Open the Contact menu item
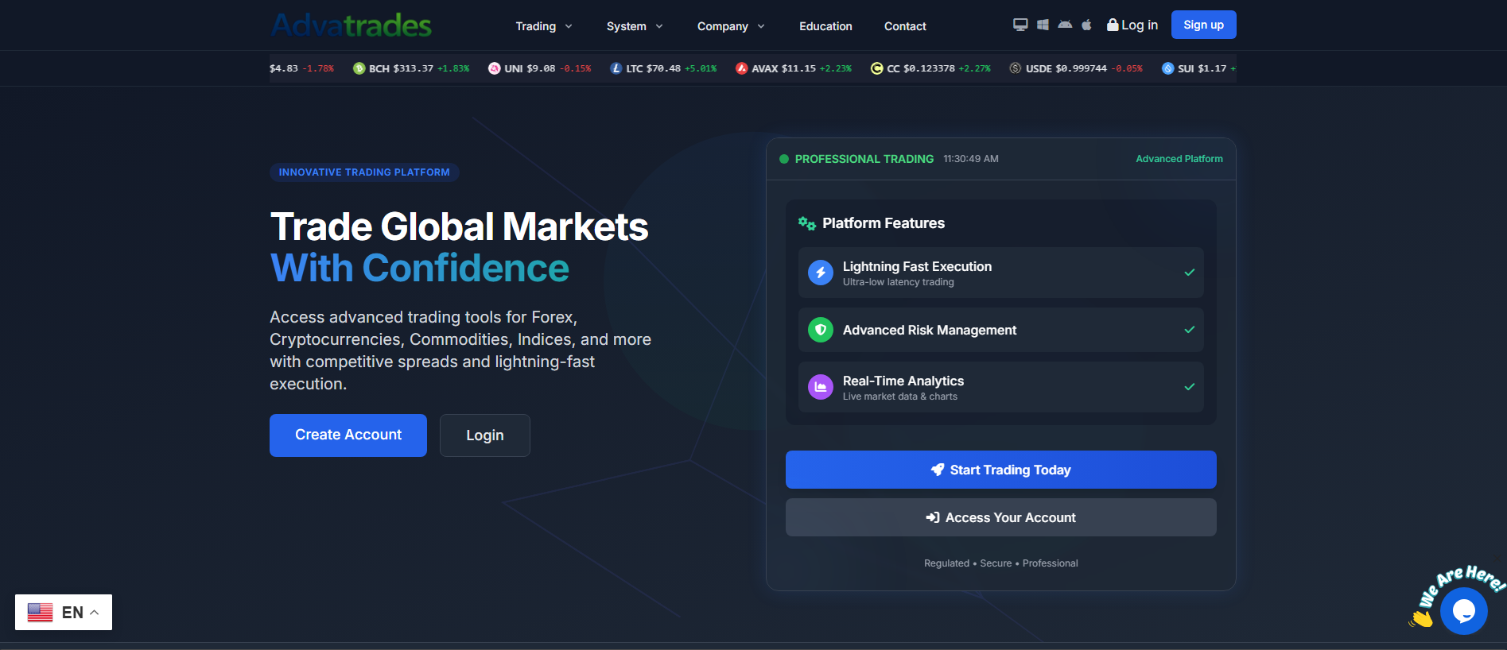Viewport: 1507px width, 650px height. (905, 26)
